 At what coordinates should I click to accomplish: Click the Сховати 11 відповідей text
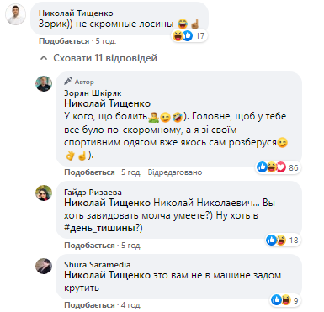[105, 58]
